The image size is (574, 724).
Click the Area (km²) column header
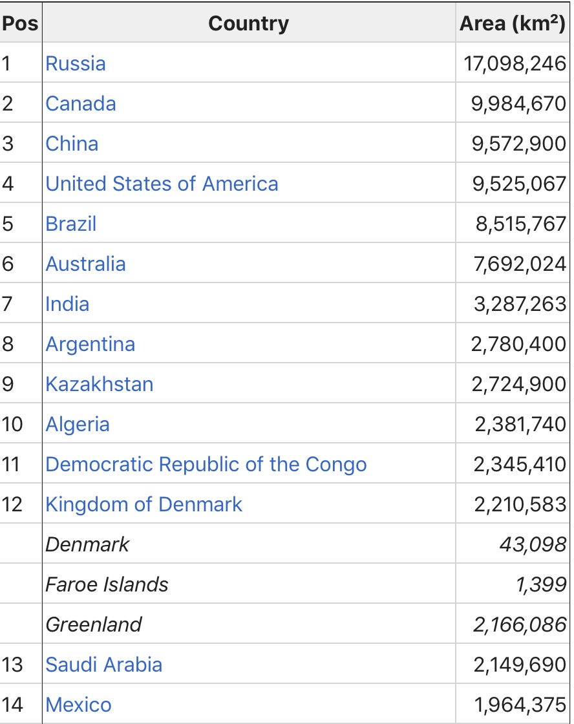click(513, 23)
